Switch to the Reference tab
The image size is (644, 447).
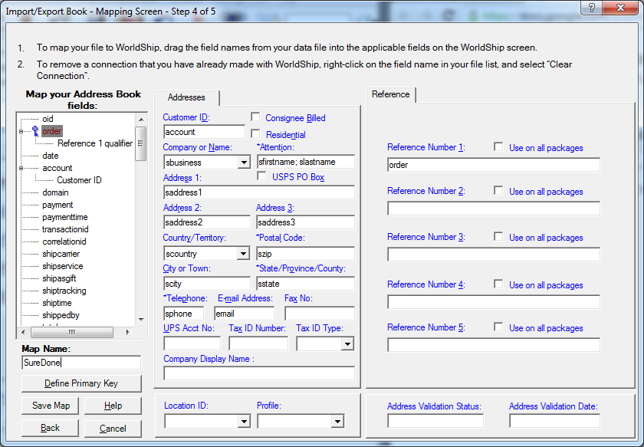(x=391, y=94)
